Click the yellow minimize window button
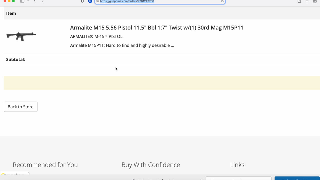The height and width of the screenshot is (180, 320). [9, 1]
